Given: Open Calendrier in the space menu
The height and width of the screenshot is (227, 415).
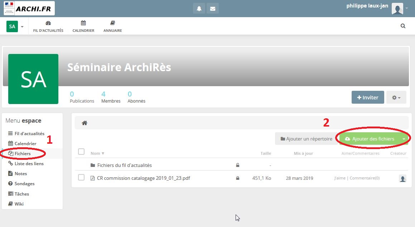Looking at the screenshot, I should (22, 143).
